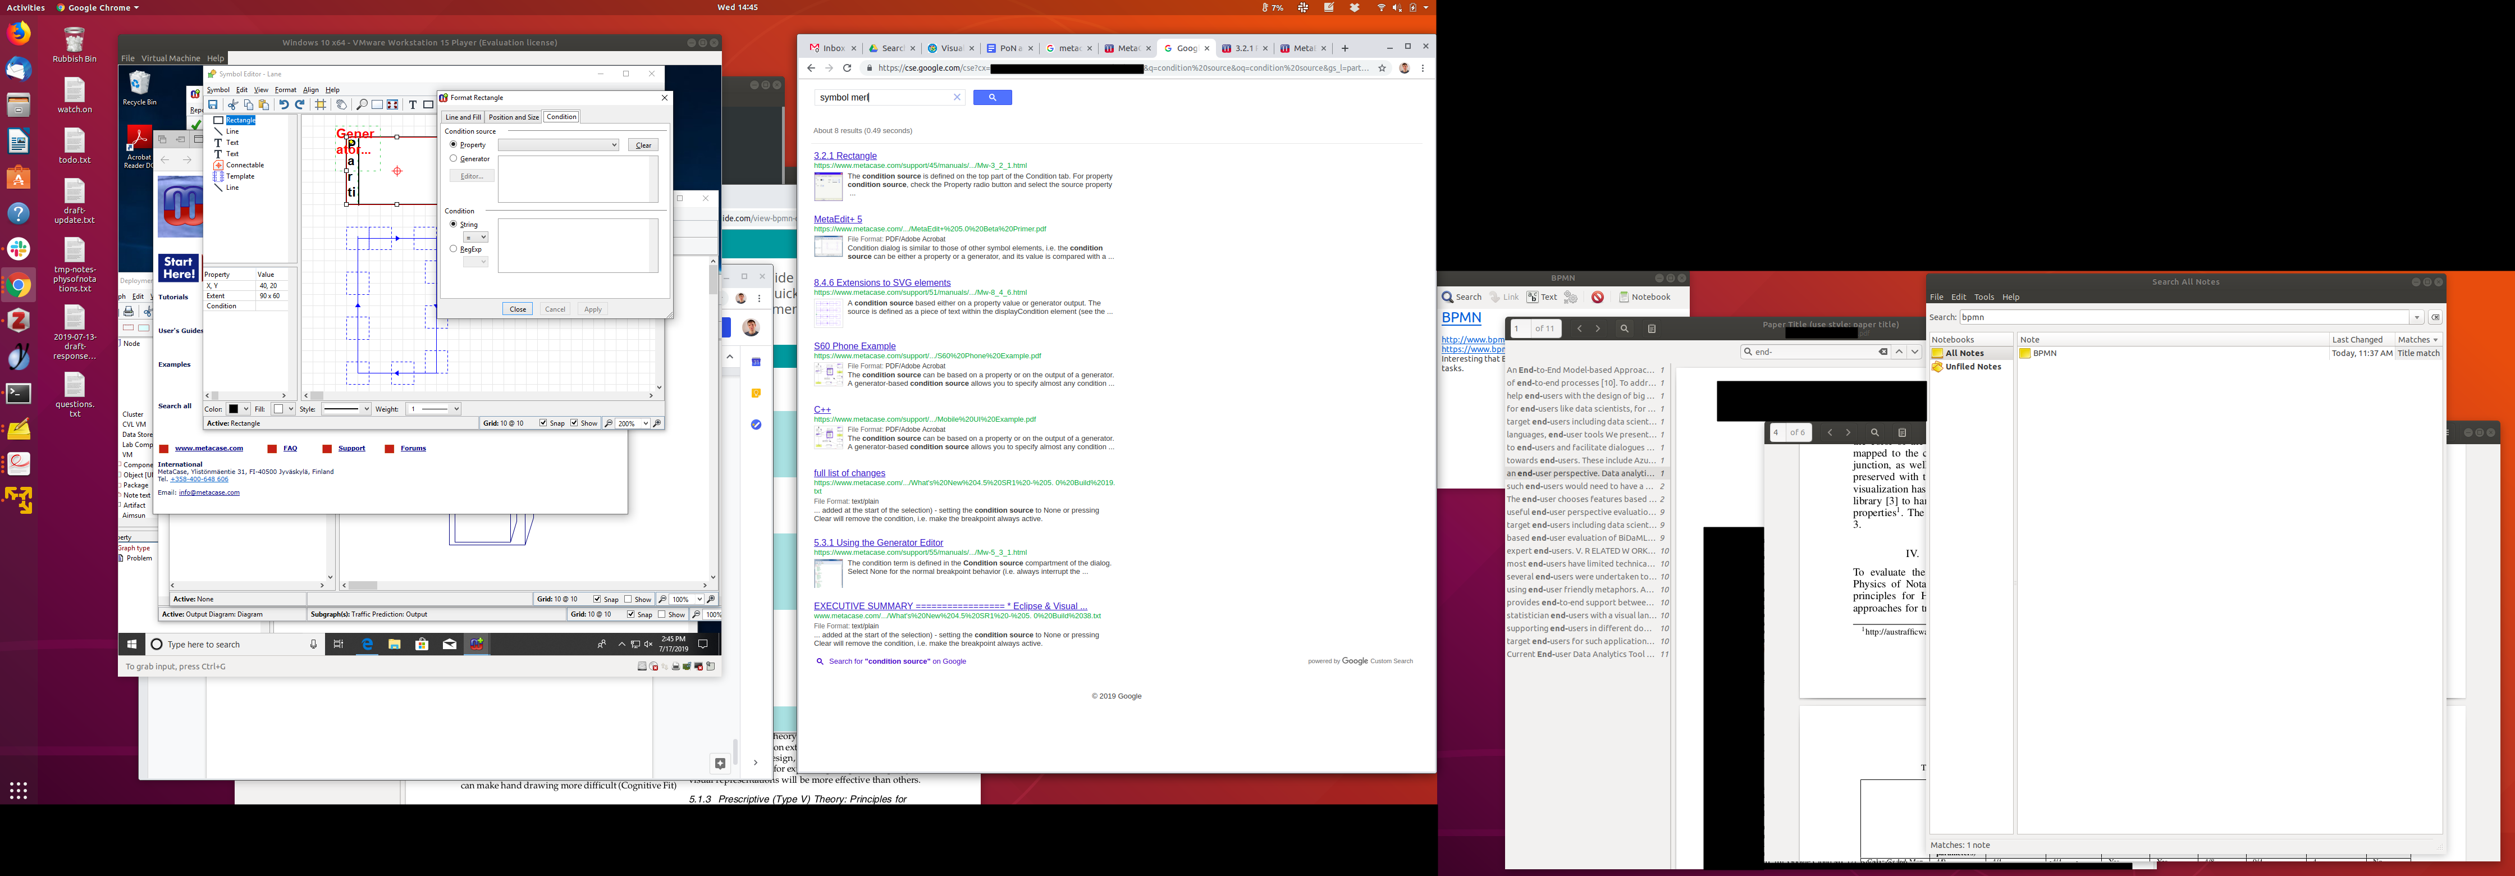Select the Text tool icon
This screenshot has width=2515, height=876.
pyautogui.click(x=412, y=104)
